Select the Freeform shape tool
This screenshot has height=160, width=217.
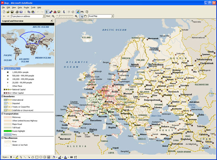[33, 157]
